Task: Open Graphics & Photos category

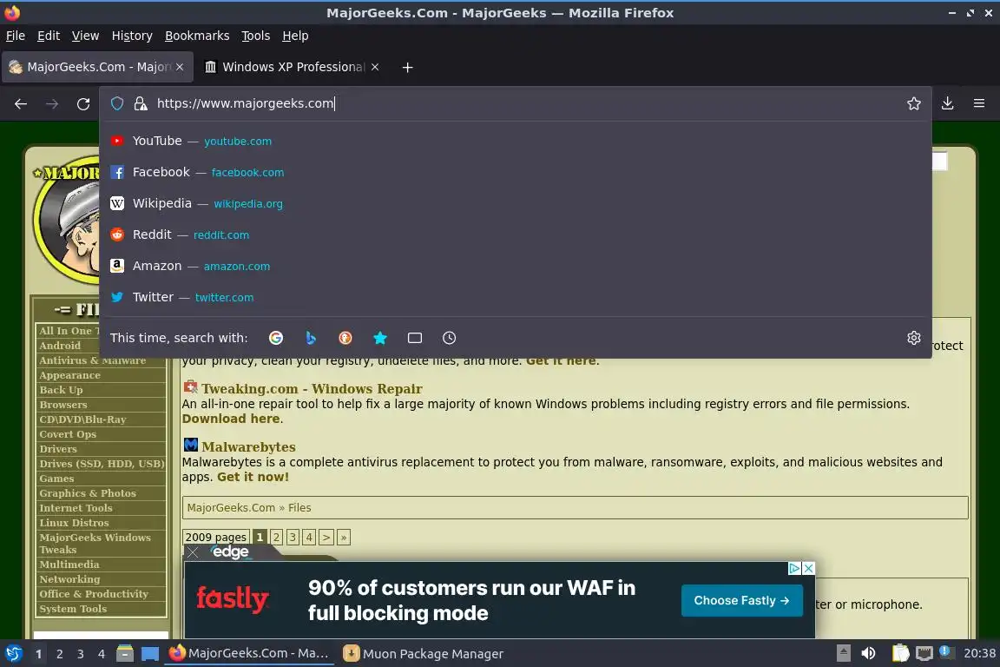Action: (88, 493)
